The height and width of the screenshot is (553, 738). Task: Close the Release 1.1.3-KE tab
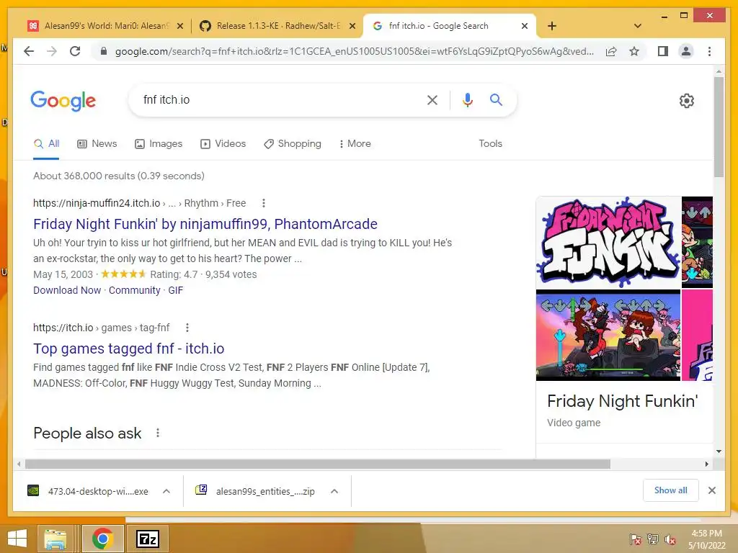click(x=352, y=26)
